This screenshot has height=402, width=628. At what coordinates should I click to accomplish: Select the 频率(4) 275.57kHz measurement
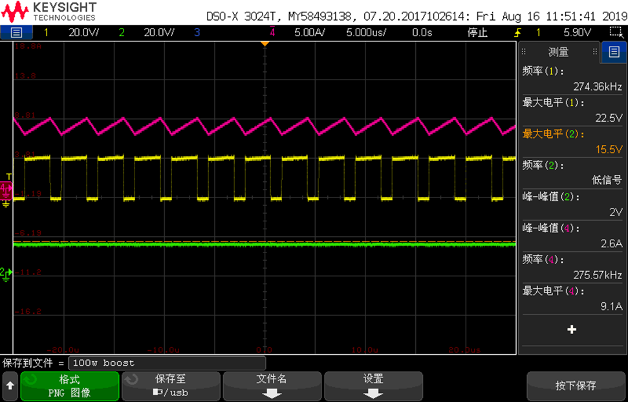coord(572,267)
